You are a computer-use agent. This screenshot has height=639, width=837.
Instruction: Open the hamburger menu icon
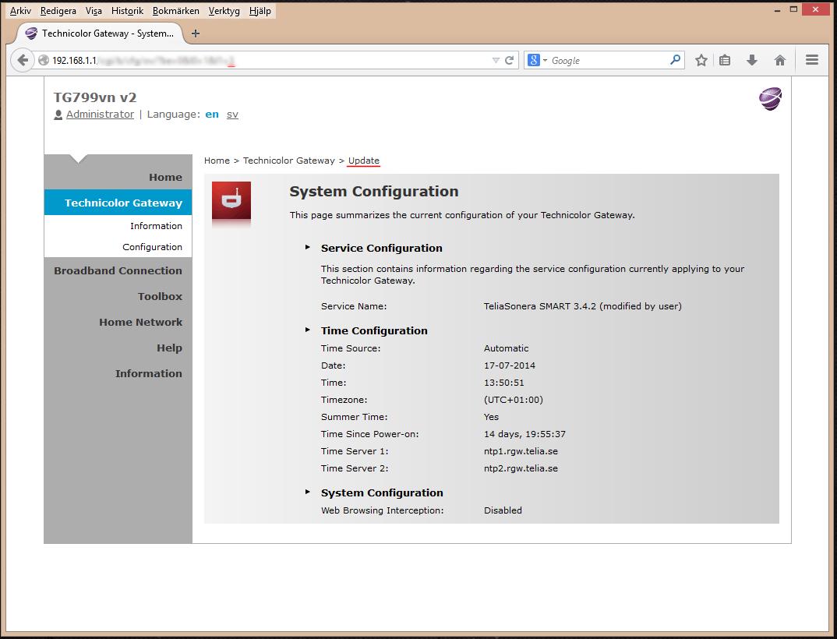(812, 60)
